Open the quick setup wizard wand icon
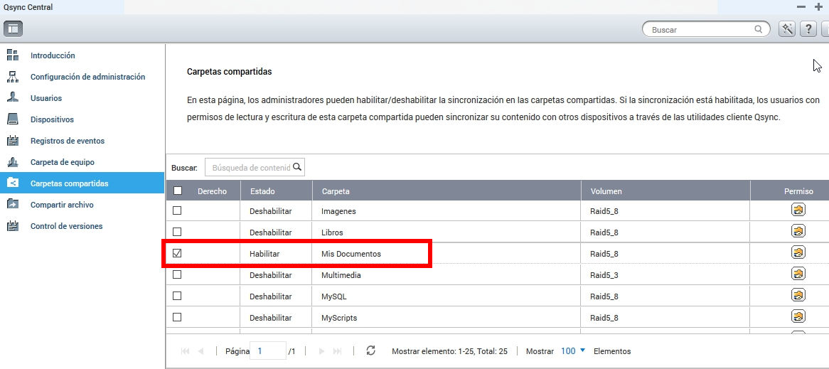 coord(787,29)
